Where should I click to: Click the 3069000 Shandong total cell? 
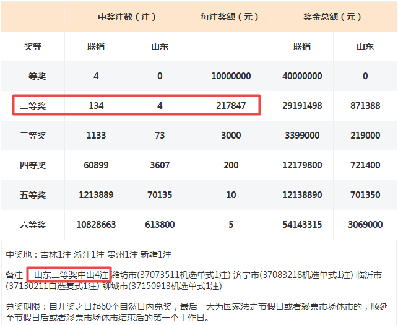click(x=365, y=225)
